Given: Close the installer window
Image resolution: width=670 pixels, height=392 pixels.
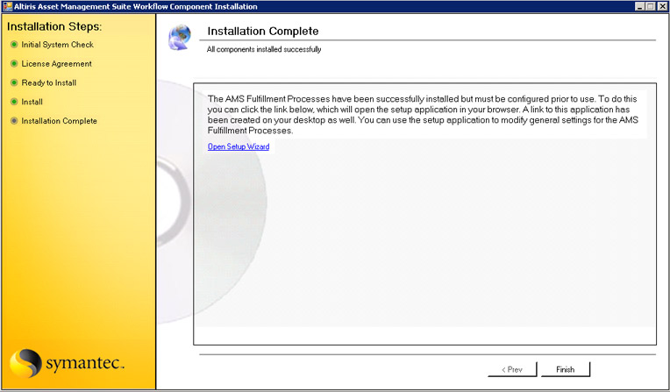Looking at the screenshot, I should [661, 6].
